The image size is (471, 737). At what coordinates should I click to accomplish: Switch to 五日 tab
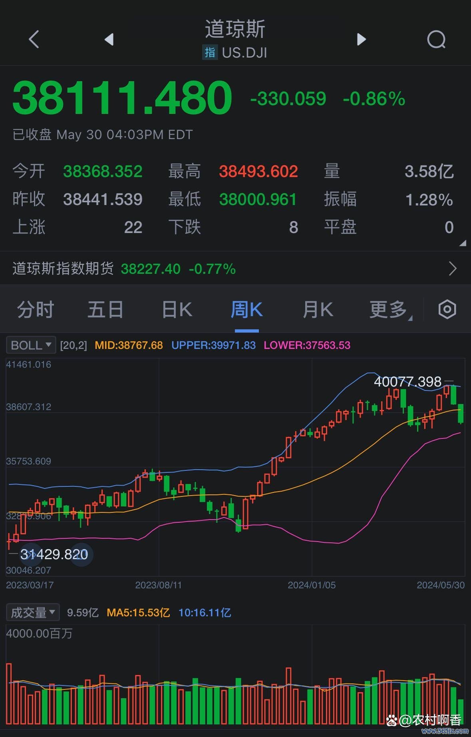coord(105,310)
